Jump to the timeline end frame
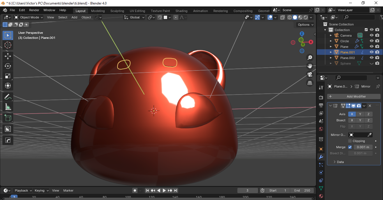Screen dimensions: 383x200 176,190
